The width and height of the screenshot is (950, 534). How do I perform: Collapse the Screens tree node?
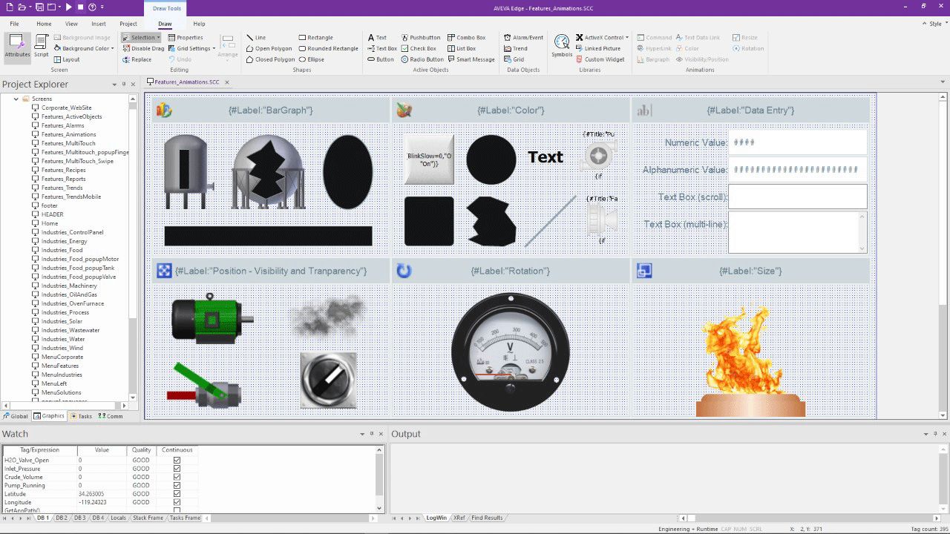17,98
